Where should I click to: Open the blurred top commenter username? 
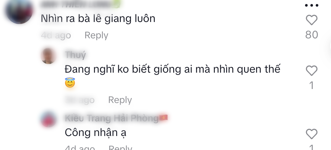(80, 4)
